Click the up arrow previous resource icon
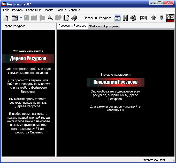 [x=154, y=18]
